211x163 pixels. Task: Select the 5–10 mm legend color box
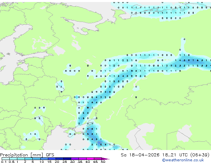(36, 159)
